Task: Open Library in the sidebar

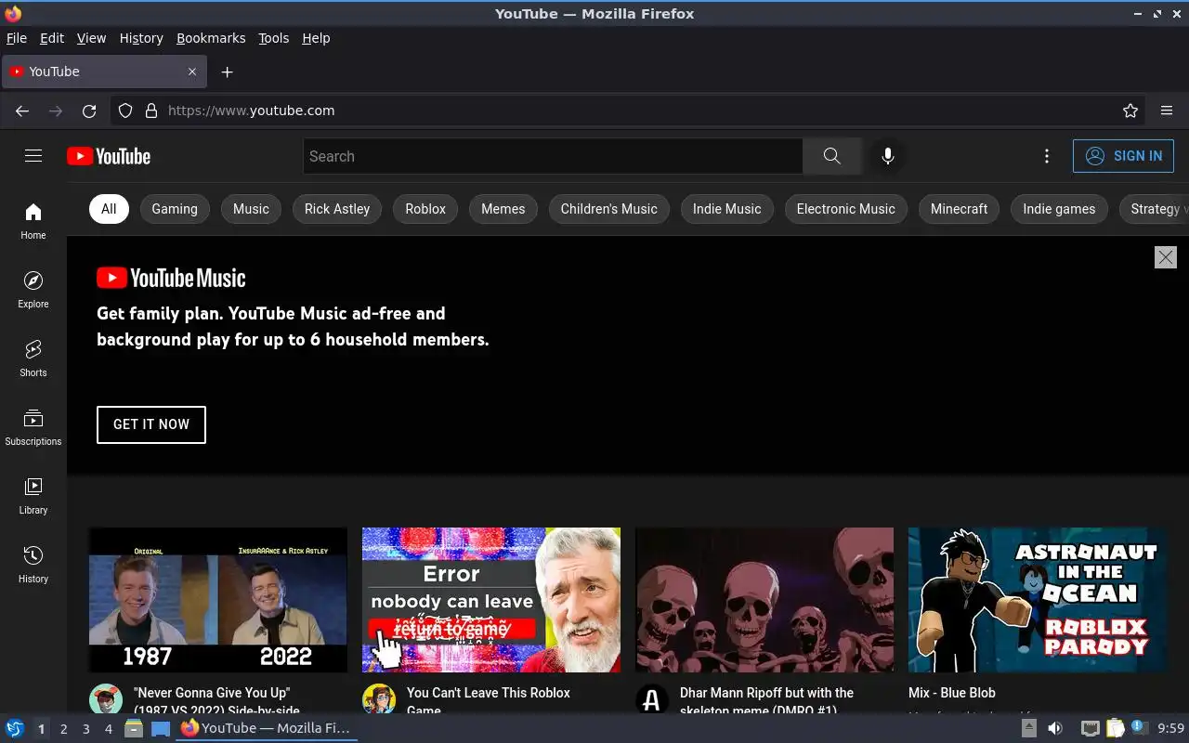Action: [33, 496]
